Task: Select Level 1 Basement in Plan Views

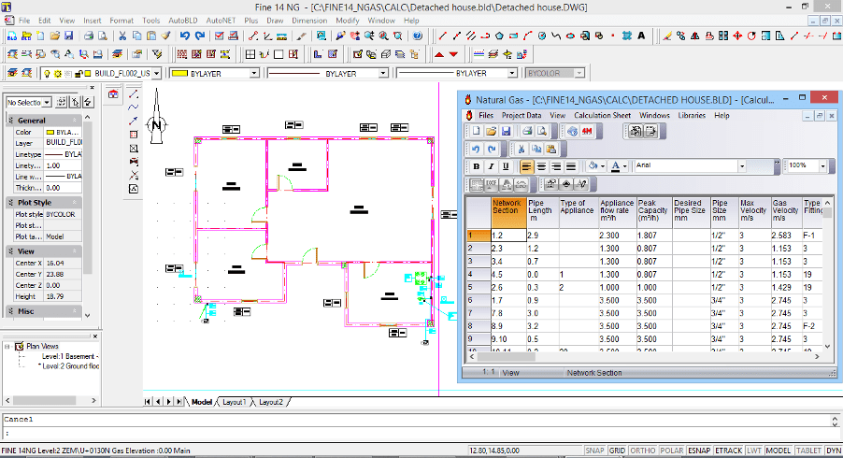Action: point(68,357)
